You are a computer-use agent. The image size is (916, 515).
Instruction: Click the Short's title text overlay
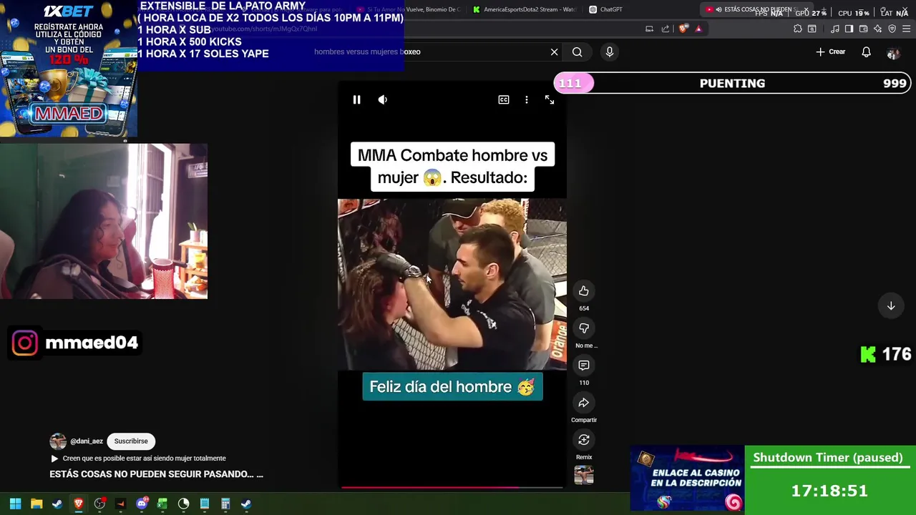(x=452, y=167)
